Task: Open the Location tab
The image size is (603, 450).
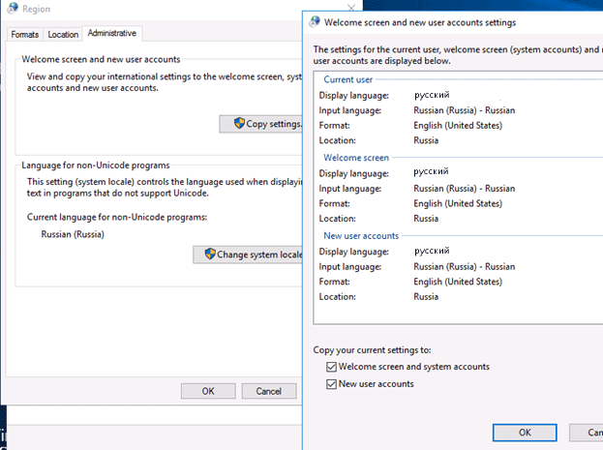Action: coord(63,35)
